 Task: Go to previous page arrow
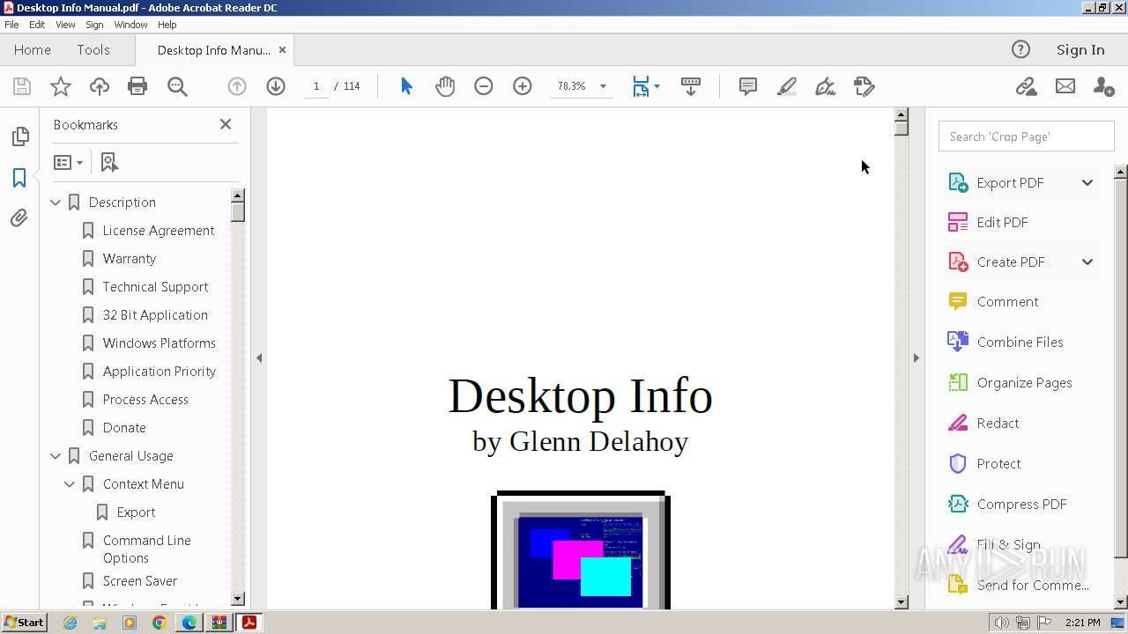[x=237, y=86]
